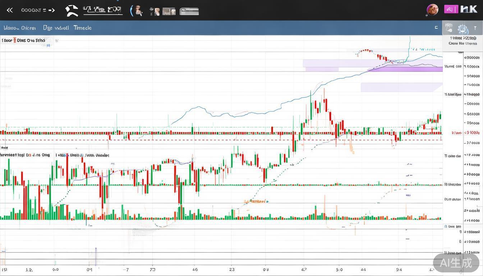This screenshot has width=483, height=276.
Task: Select the first tab on blue menu bar
Action: pyautogui.click(x=20, y=28)
